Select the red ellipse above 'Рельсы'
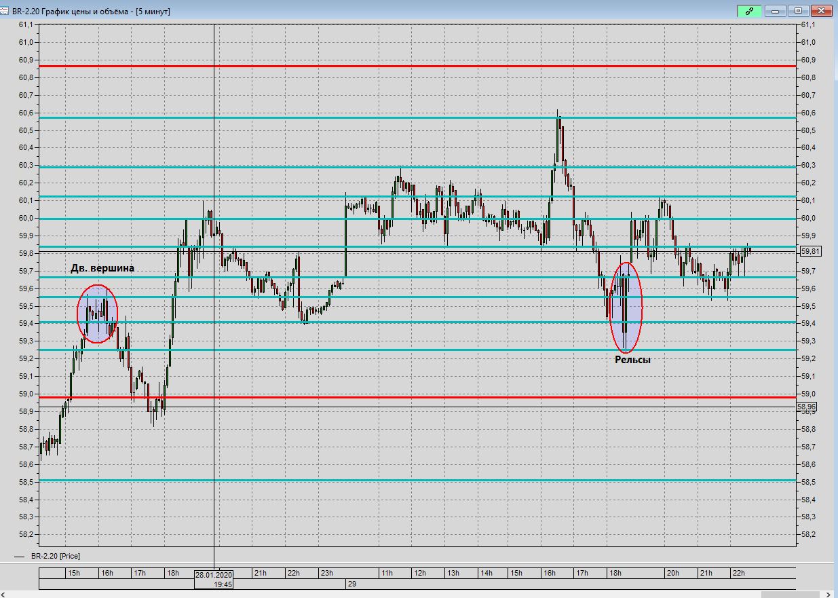Screen dimensions: 838x598 coord(626,307)
